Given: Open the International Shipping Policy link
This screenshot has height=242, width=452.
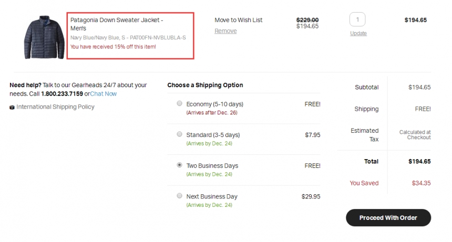Looking at the screenshot, I should pos(55,107).
